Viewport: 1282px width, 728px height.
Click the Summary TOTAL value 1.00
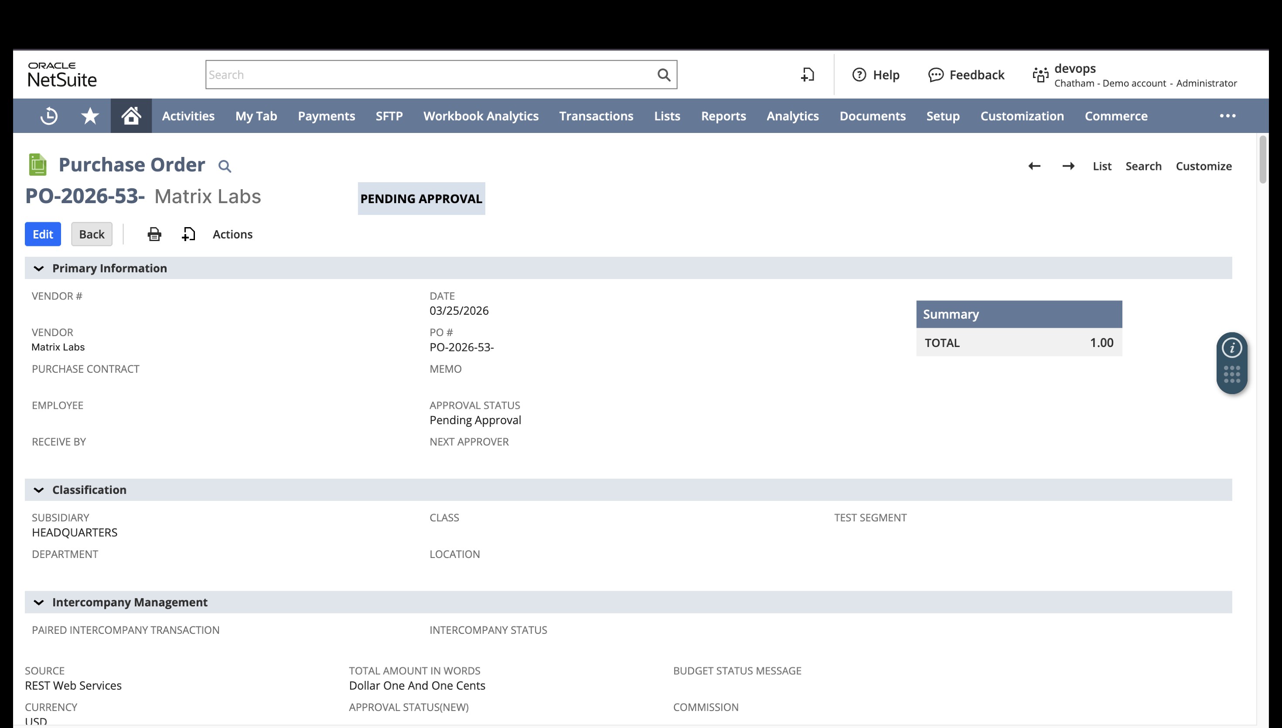(1101, 343)
